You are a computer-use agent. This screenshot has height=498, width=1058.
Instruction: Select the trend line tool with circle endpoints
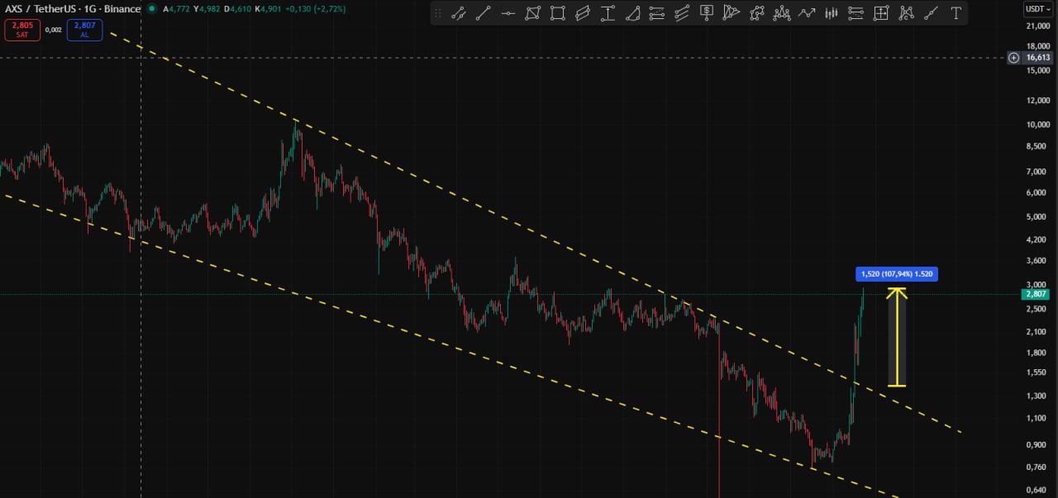[x=459, y=13]
